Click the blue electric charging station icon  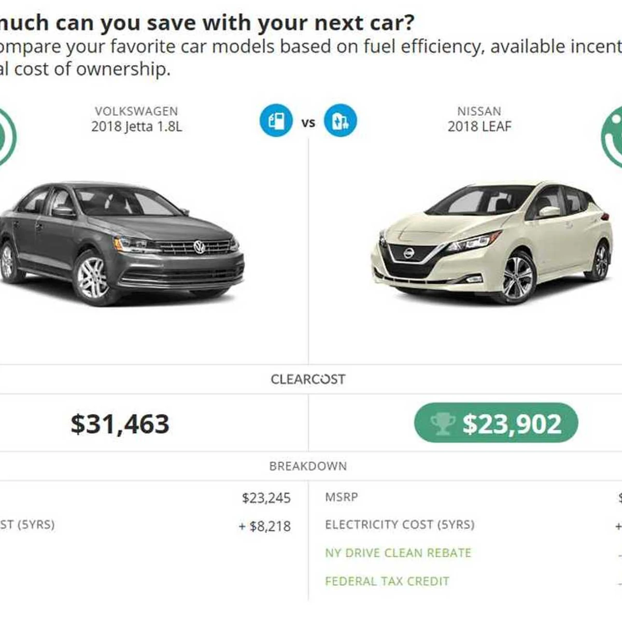coord(341,120)
